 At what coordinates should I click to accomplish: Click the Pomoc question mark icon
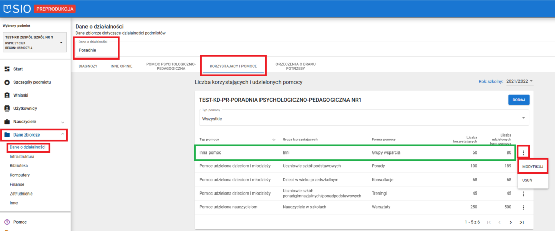point(7,222)
